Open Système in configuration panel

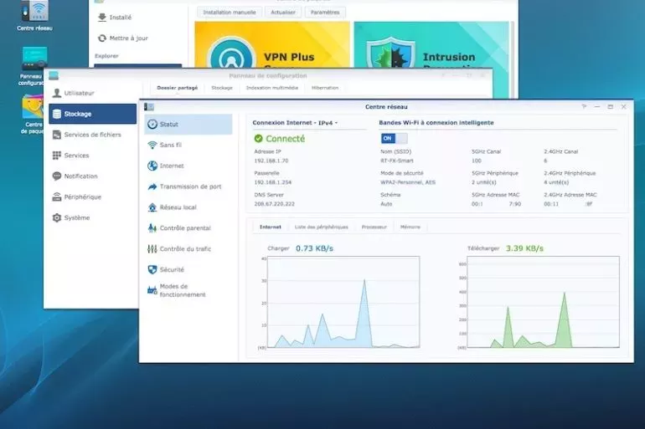[92, 217]
